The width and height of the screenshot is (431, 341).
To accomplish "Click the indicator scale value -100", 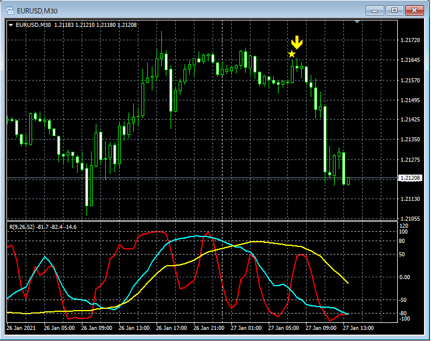I will tap(405, 319).
